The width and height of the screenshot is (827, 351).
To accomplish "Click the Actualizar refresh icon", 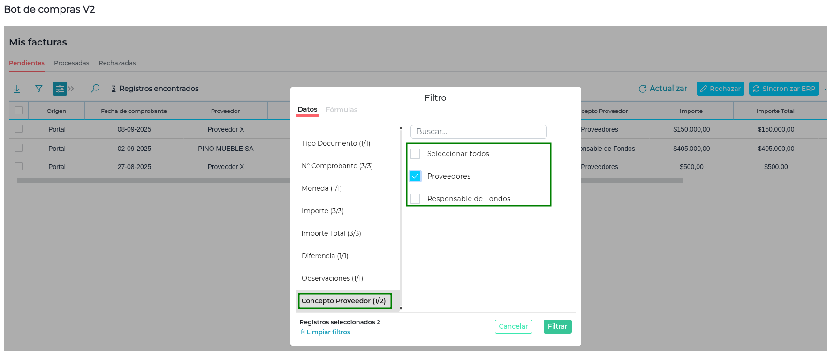I will [x=643, y=89].
